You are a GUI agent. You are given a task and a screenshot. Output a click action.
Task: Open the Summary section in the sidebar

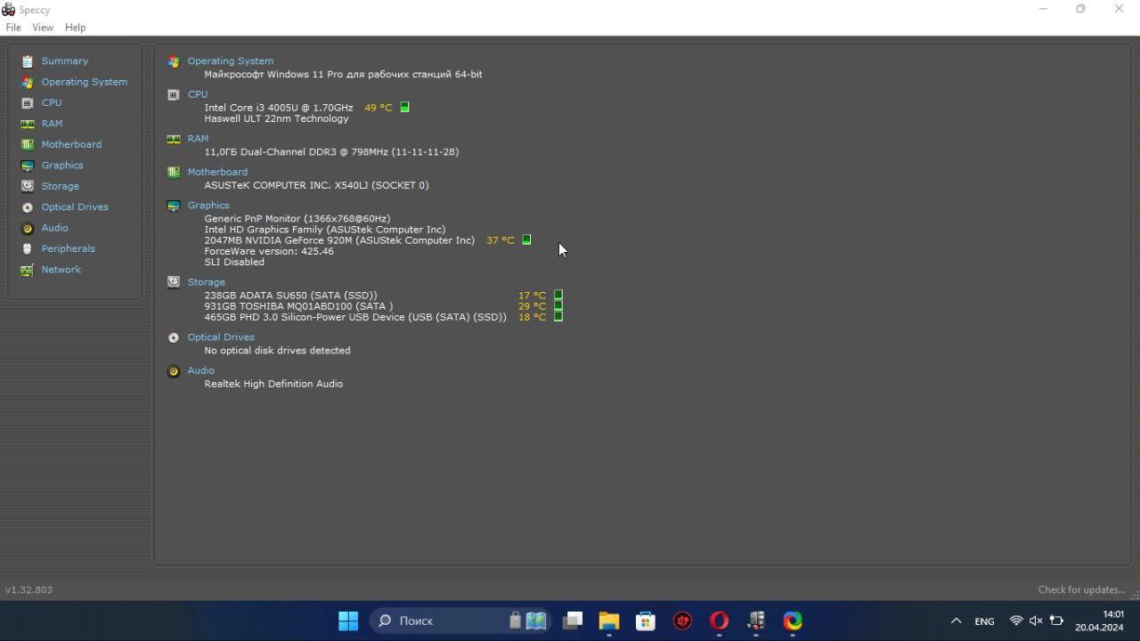[64, 61]
